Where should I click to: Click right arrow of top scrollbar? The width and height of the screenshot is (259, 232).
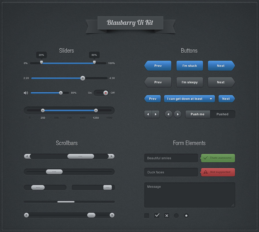click(111, 156)
